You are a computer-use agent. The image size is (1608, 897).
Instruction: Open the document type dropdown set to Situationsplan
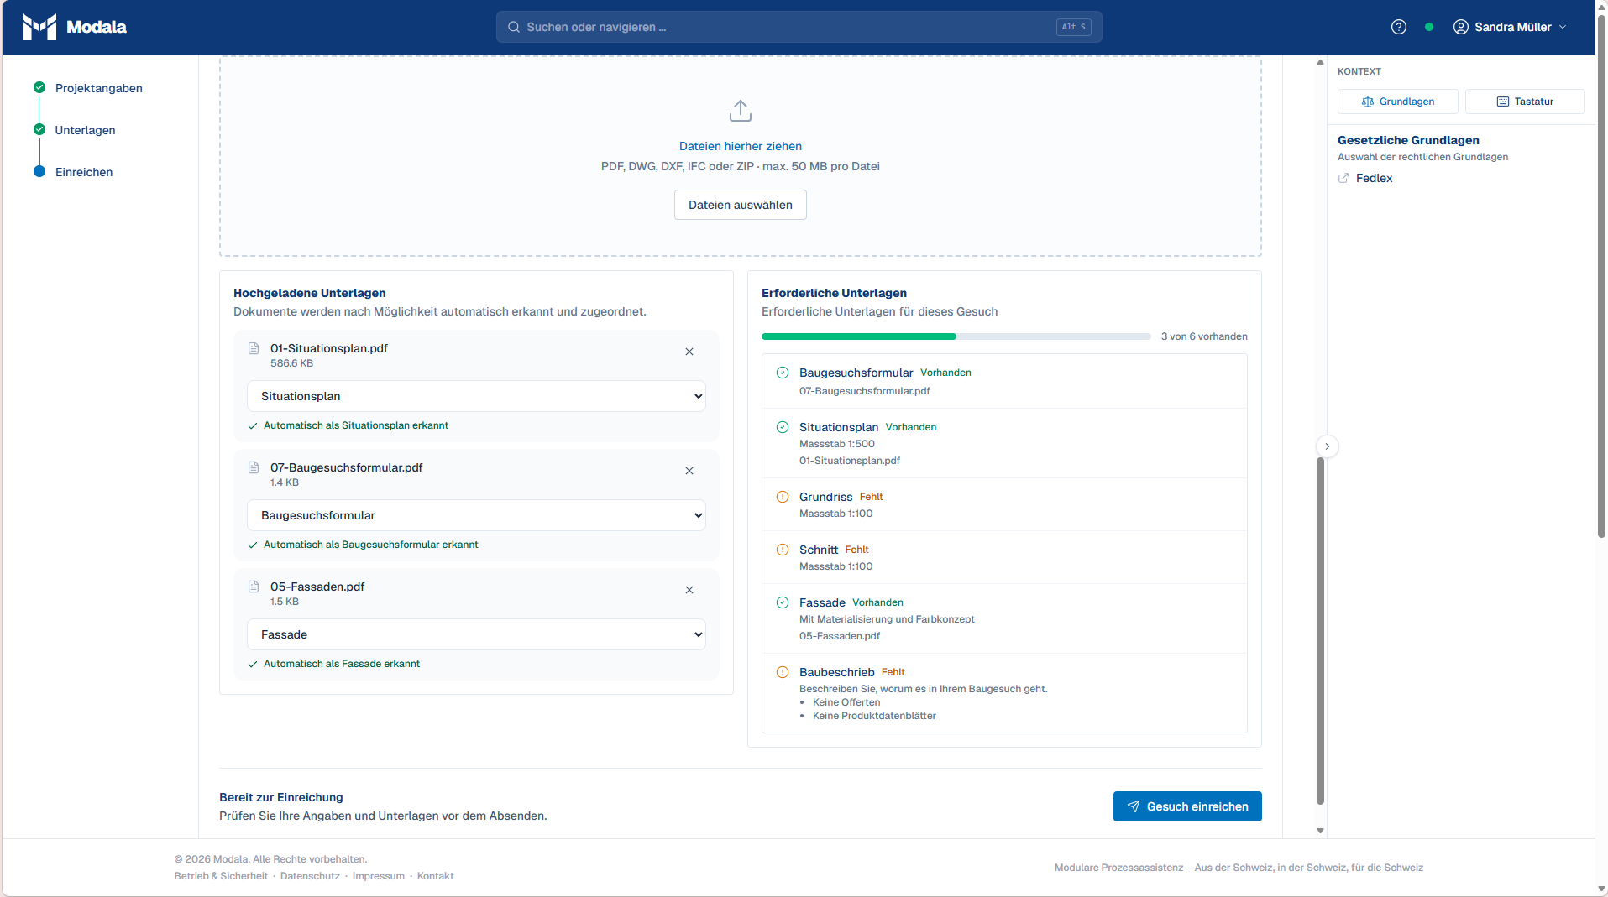476,396
